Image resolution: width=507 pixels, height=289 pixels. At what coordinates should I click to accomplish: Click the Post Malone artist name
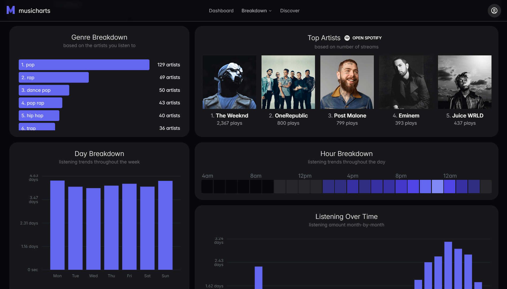tap(350, 116)
